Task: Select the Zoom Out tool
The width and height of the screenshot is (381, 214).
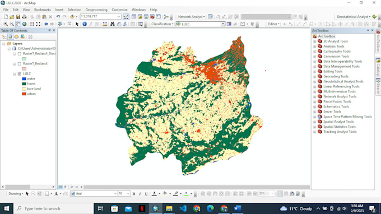Action: point(12,24)
